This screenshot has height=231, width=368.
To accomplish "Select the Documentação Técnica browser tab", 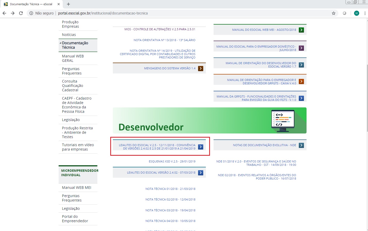I will (x=31, y=4).
